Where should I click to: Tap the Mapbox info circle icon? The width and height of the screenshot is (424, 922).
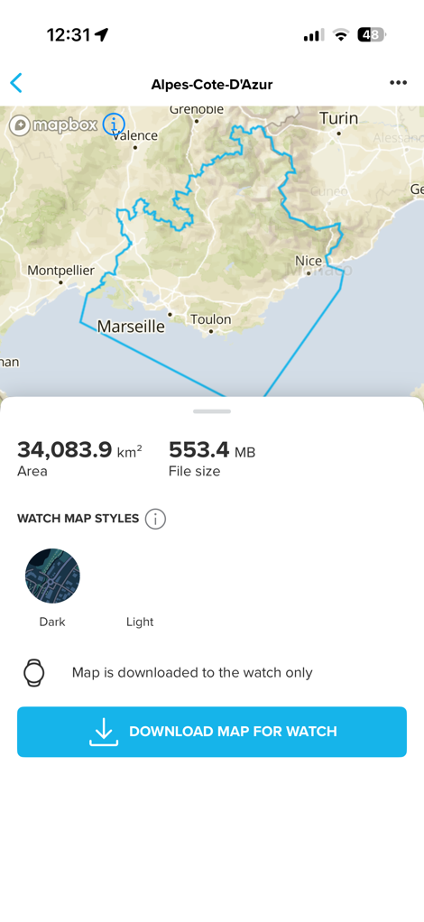tap(114, 124)
